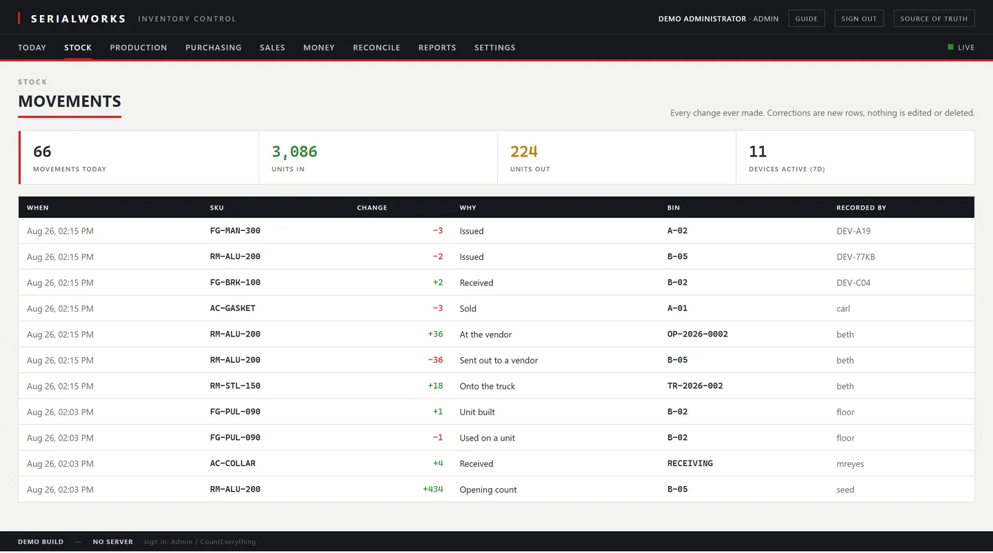
Task: Select the Devices Active card showing 11
Action: tap(855, 158)
